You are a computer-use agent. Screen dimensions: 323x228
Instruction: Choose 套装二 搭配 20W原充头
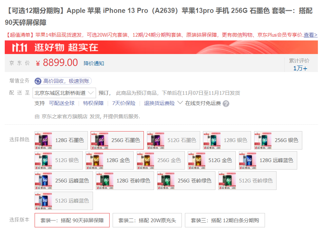pyautogui.click(x=147, y=221)
